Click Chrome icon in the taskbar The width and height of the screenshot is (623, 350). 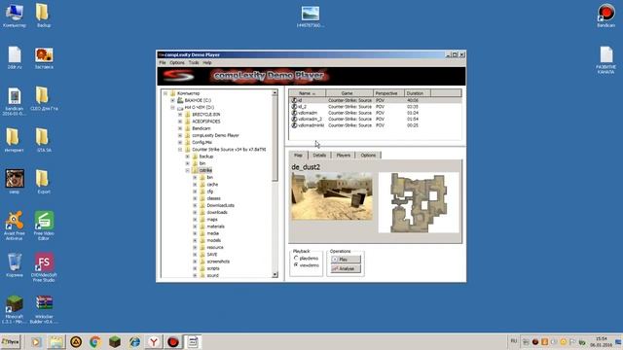tap(95, 342)
